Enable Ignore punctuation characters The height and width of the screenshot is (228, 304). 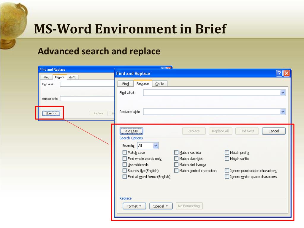click(x=227, y=171)
